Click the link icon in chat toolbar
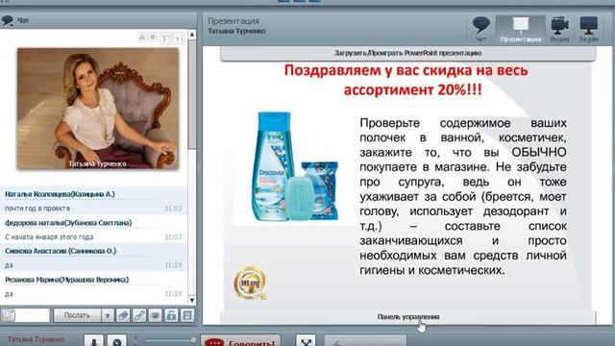615x346 pixels. [x=139, y=315]
